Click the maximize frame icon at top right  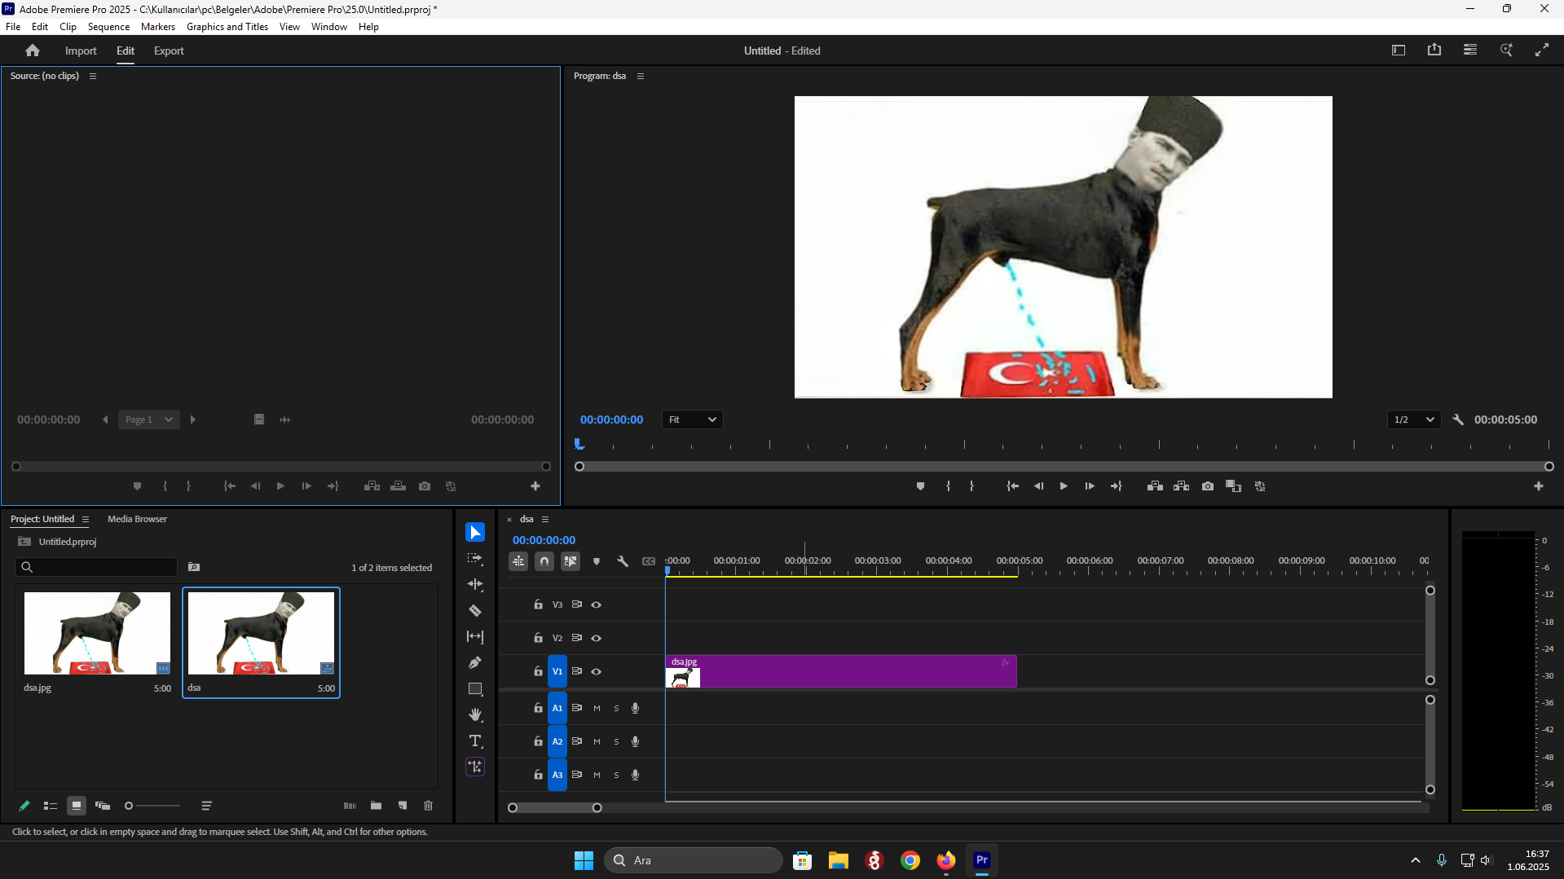1542,50
